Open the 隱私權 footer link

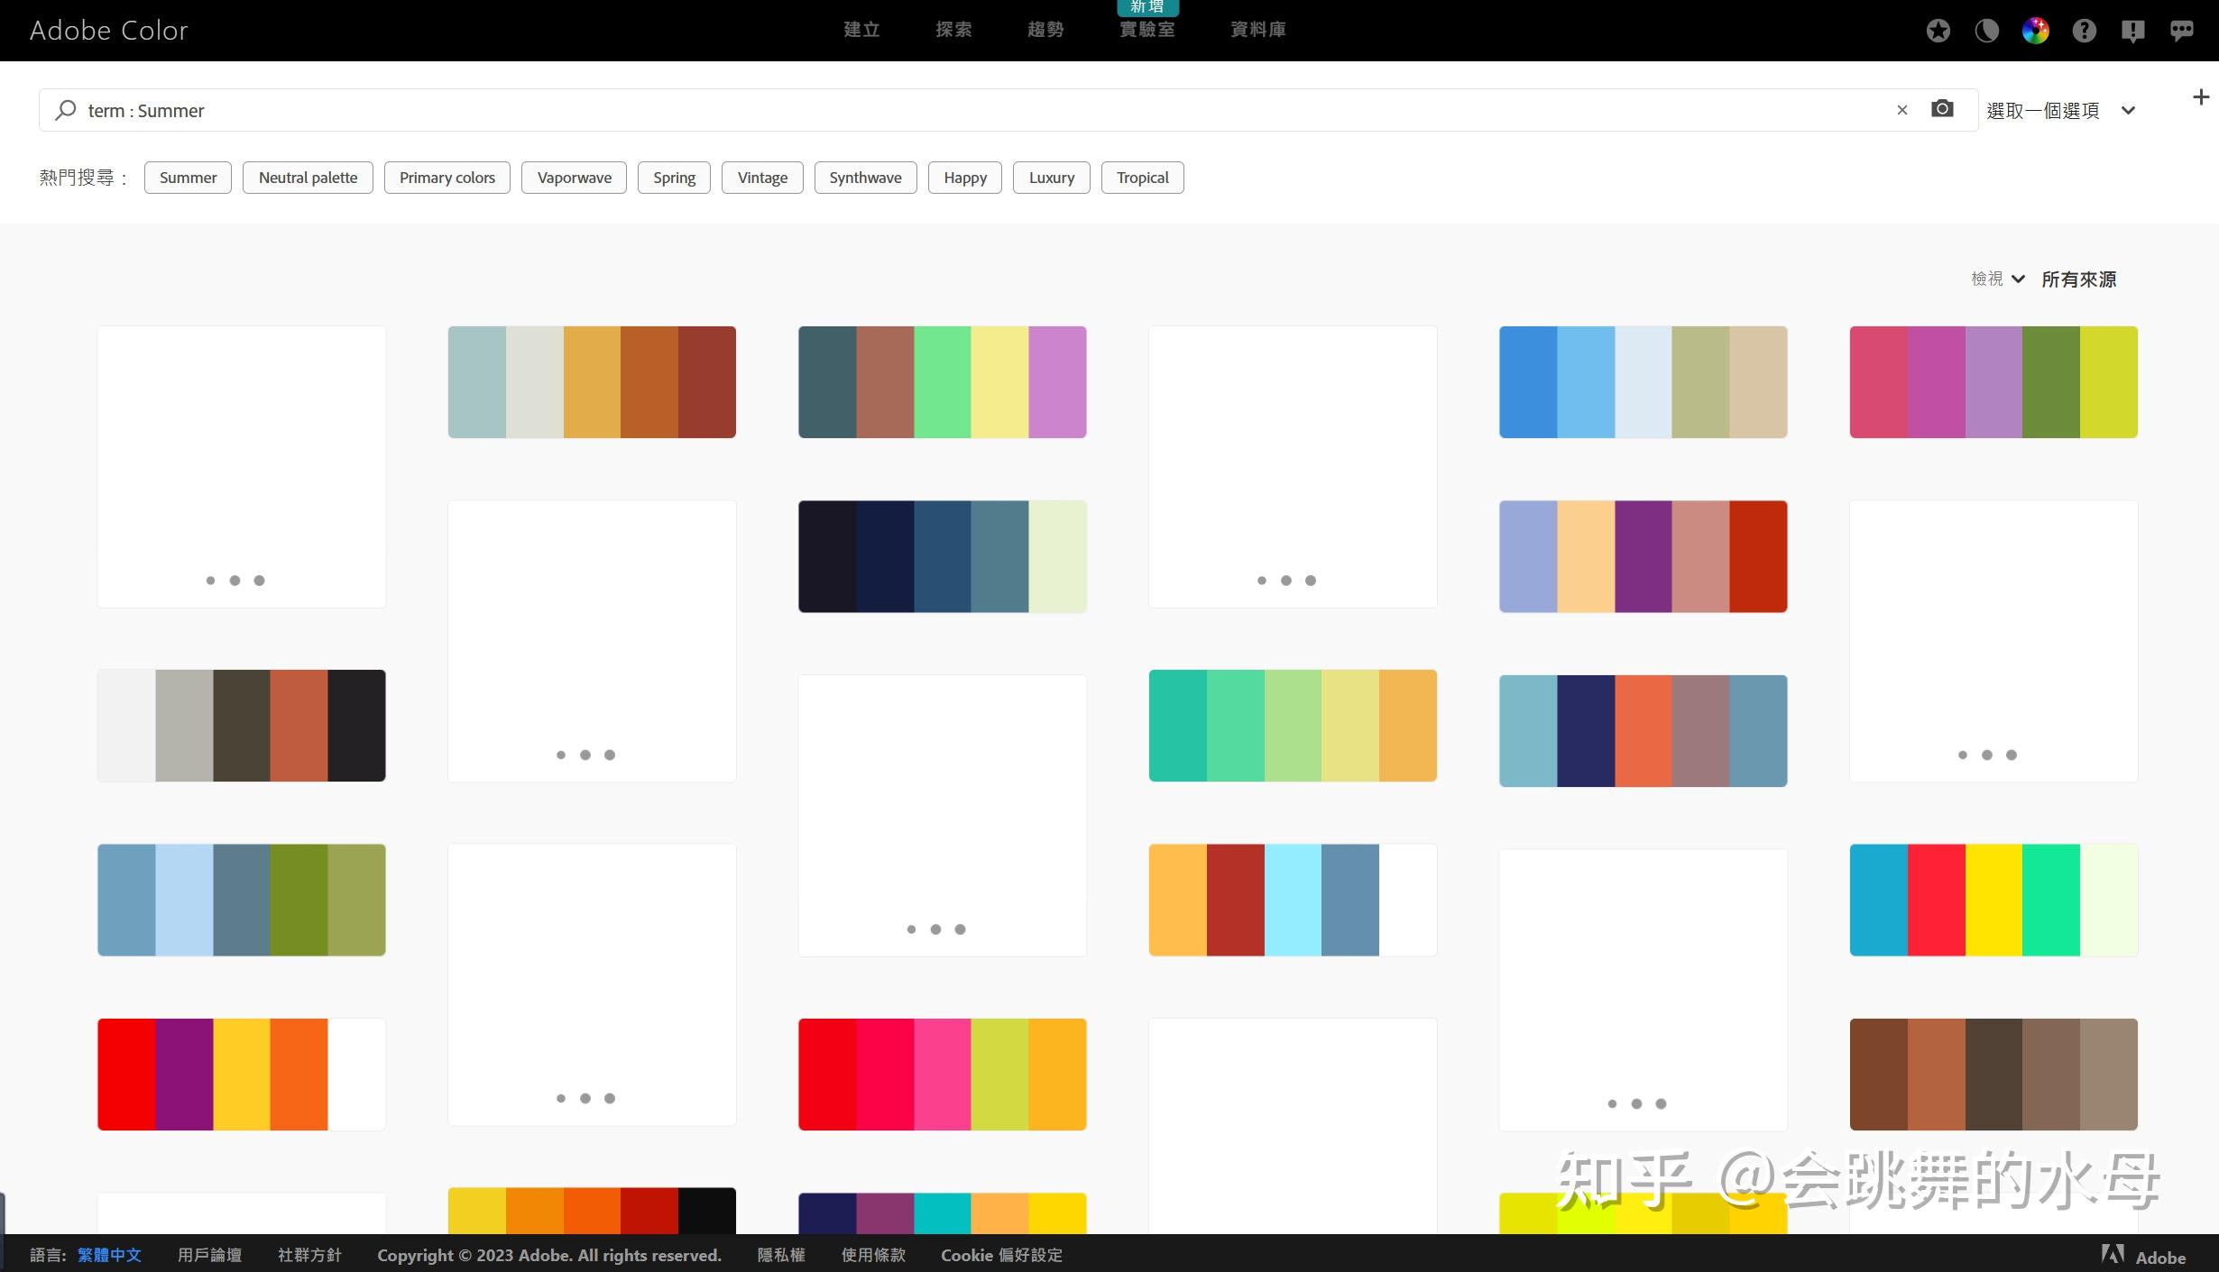(781, 1255)
